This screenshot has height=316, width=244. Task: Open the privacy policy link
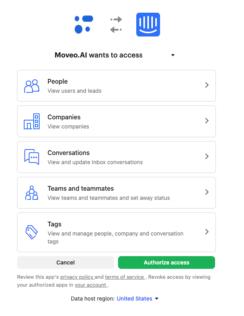pos(77,277)
